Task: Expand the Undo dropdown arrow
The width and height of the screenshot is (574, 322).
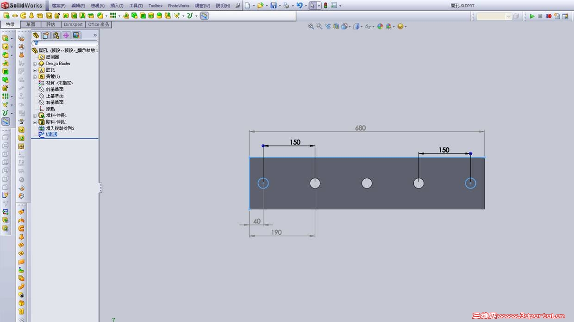Action: 306,6
